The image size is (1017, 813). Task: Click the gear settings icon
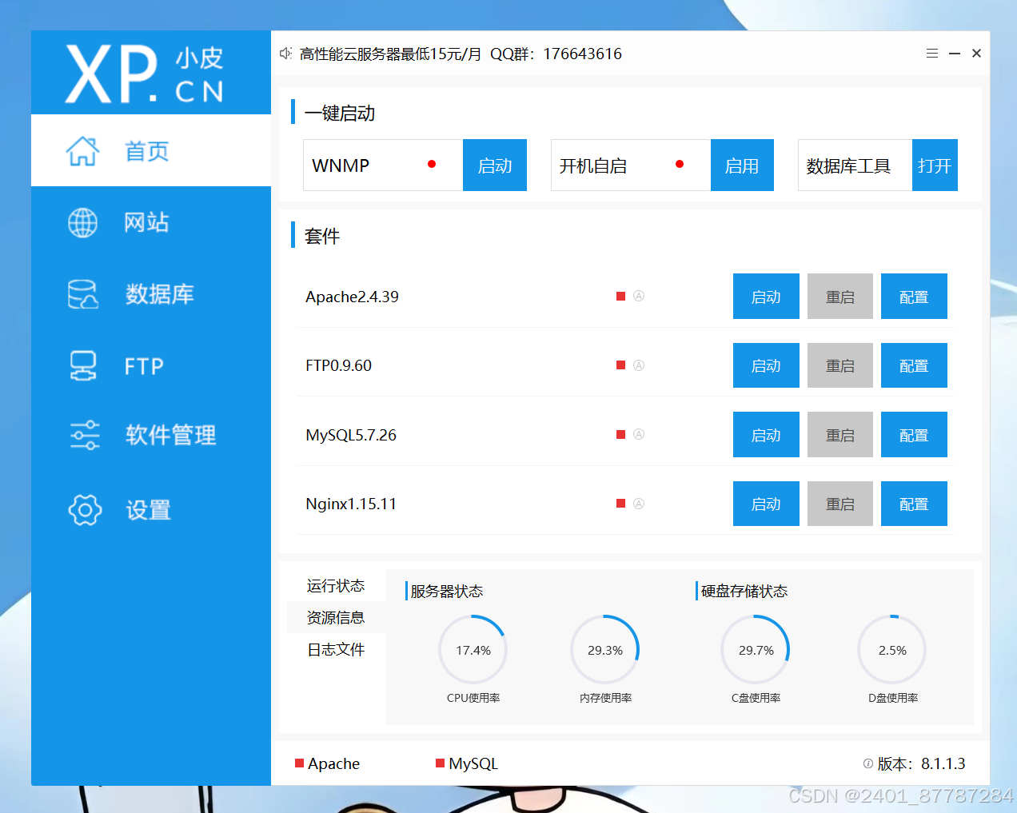pos(85,510)
